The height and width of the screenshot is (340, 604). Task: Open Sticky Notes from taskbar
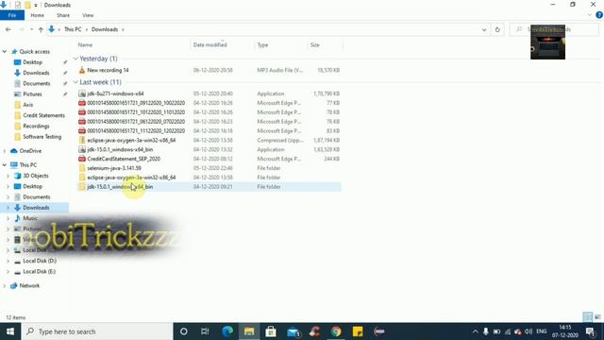point(358,331)
